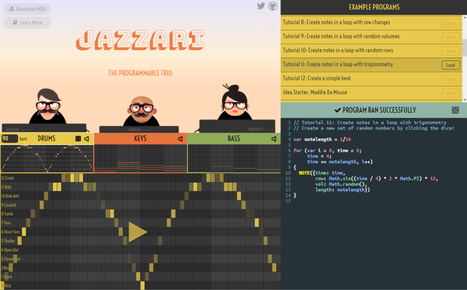Toggle the Bass track speaker
This screenshot has width=467, height=290.
click(274, 138)
